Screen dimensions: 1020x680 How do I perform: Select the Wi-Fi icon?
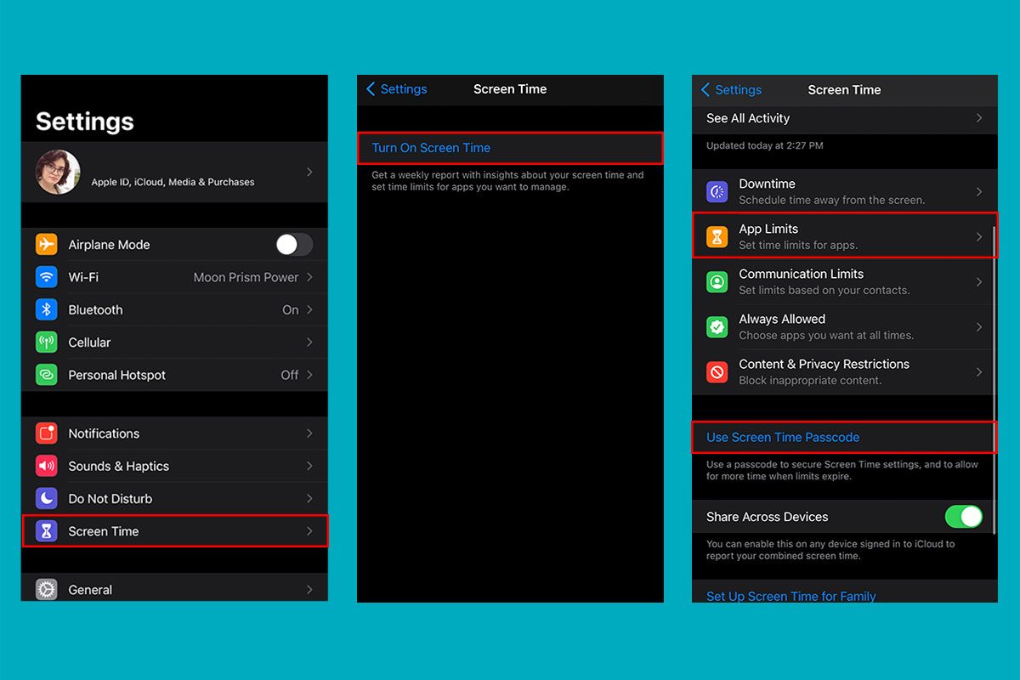[x=48, y=276]
